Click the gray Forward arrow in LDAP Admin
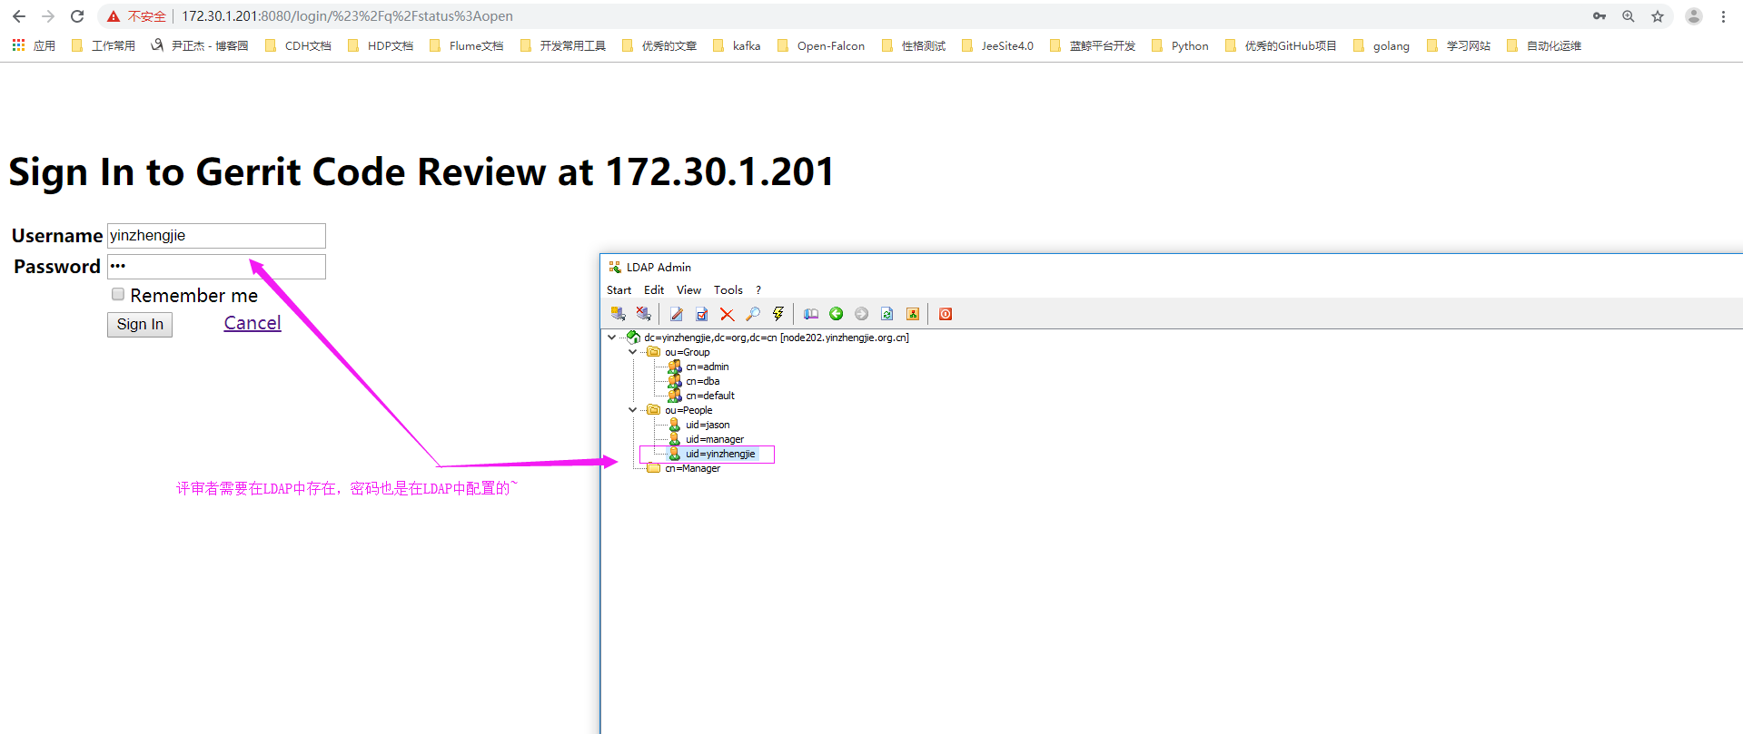This screenshot has width=1743, height=734. tap(862, 314)
